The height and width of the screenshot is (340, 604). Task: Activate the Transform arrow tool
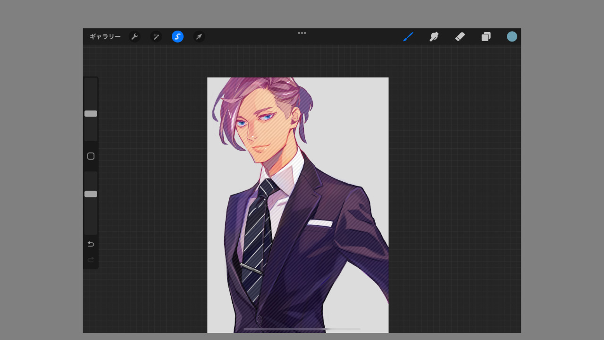(199, 37)
